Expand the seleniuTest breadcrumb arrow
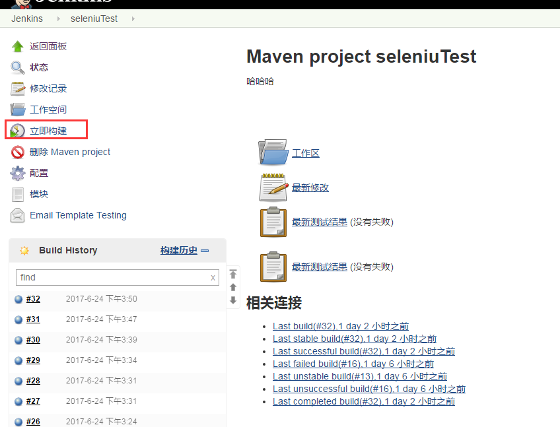 coord(133,18)
